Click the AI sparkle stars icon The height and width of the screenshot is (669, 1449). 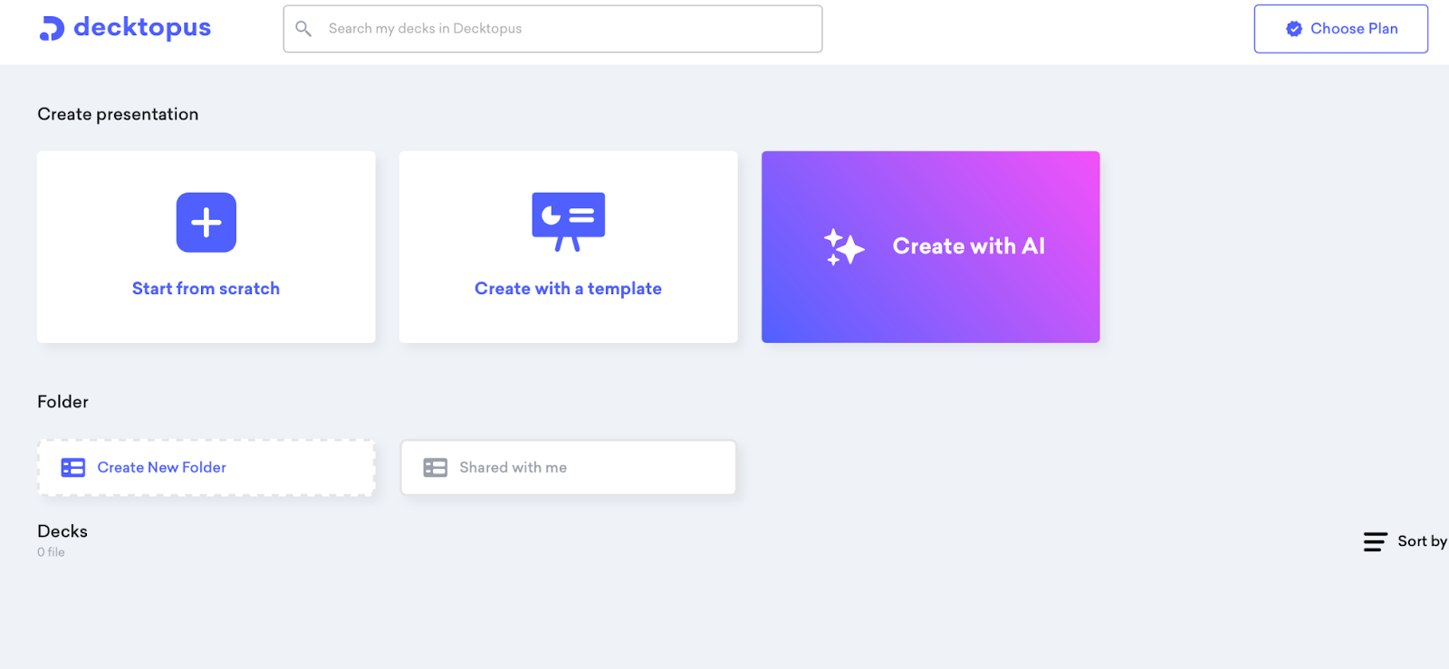click(844, 247)
